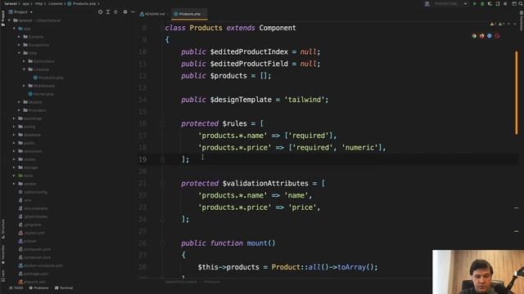This screenshot has width=524, height=294.
Task: Select the database folder in tree
Action: pyautogui.click(x=29, y=135)
